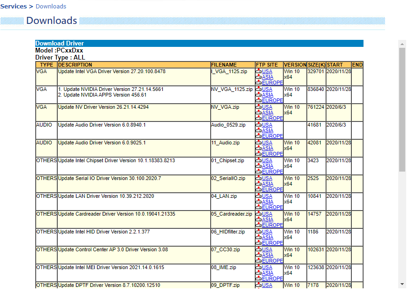Image resolution: width=409 pixels, height=293 pixels.
Task: Click the Serial IO Driver description text
Action: [110, 178]
